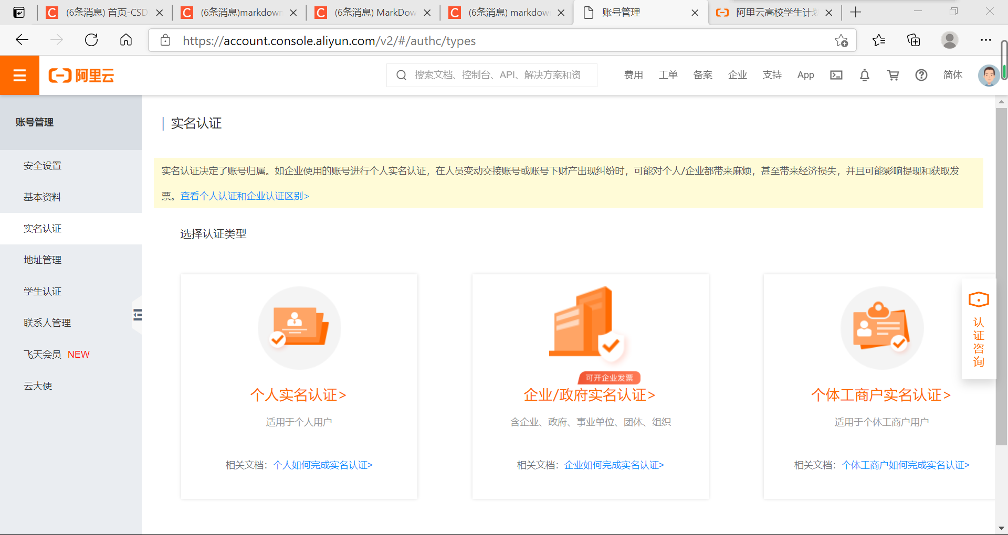Select 实名认证 in the sidebar
Image resolution: width=1008 pixels, height=535 pixels.
click(x=71, y=229)
